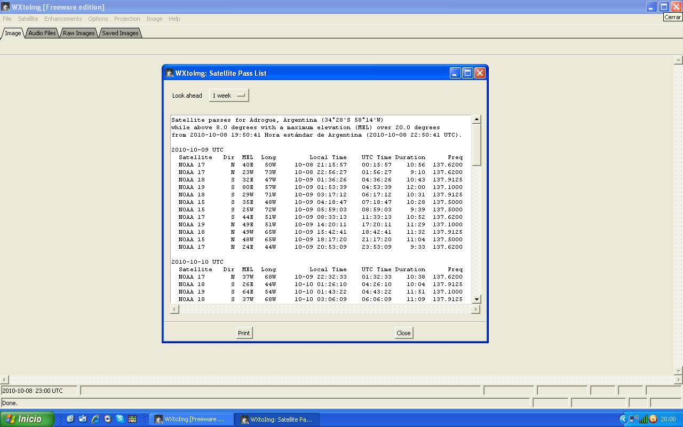Viewport: 683px width, 427px height.
Task: Switch to the Saved Images tab
Action: (x=120, y=33)
